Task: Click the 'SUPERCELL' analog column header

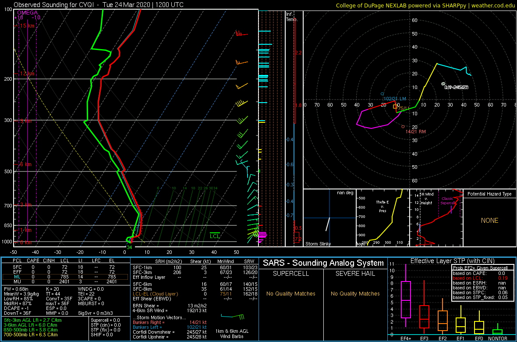Action: [291, 274]
